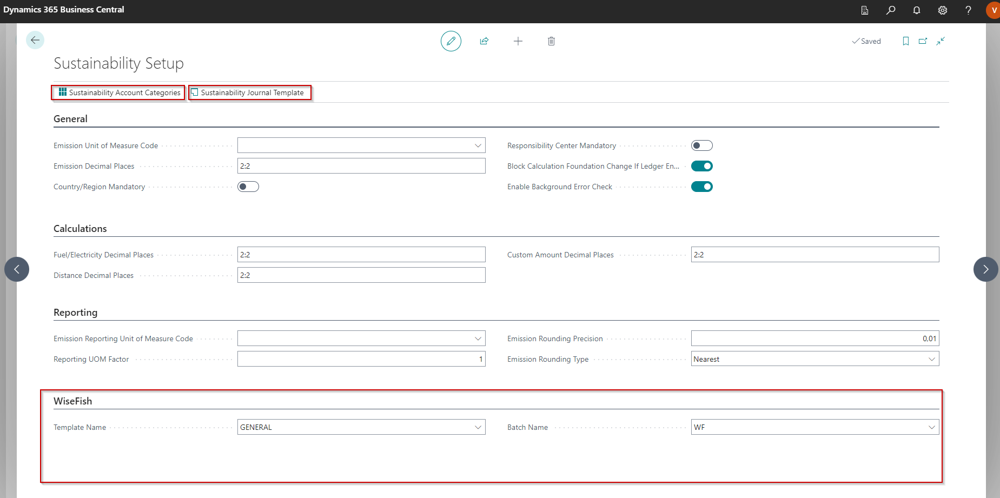Viewport: 1000px width, 498px height.
Task: Click the share icon in toolbar
Action: (x=484, y=41)
